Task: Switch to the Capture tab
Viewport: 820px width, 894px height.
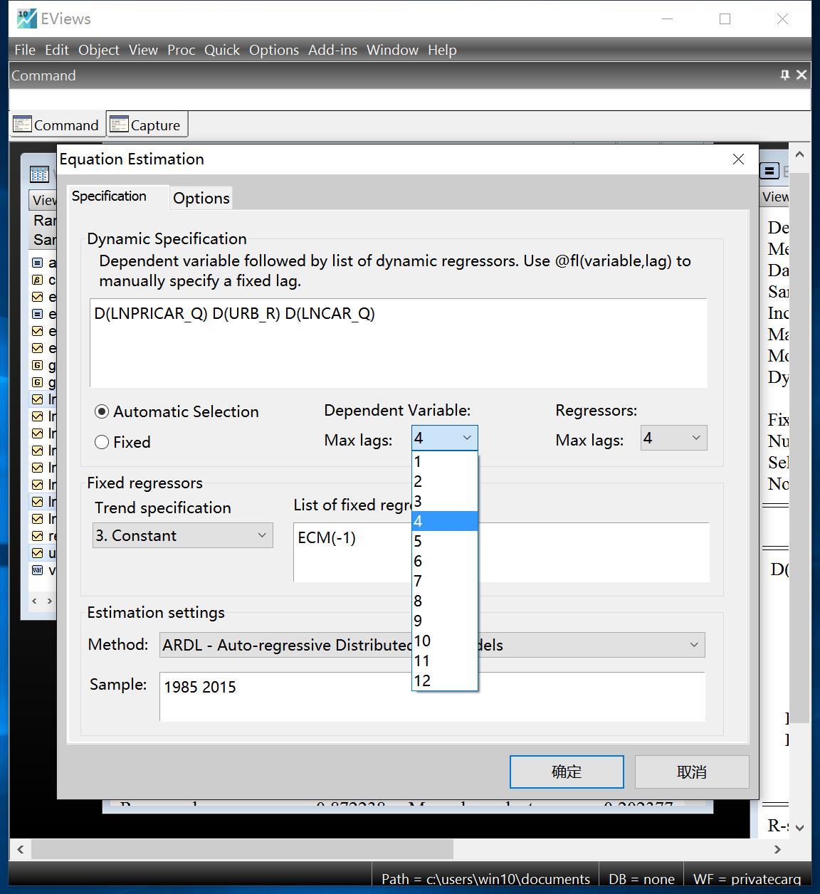Action: click(x=147, y=125)
